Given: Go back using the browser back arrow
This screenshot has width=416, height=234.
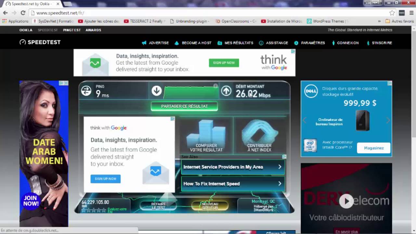Looking at the screenshot, I should click(x=5, y=13).
